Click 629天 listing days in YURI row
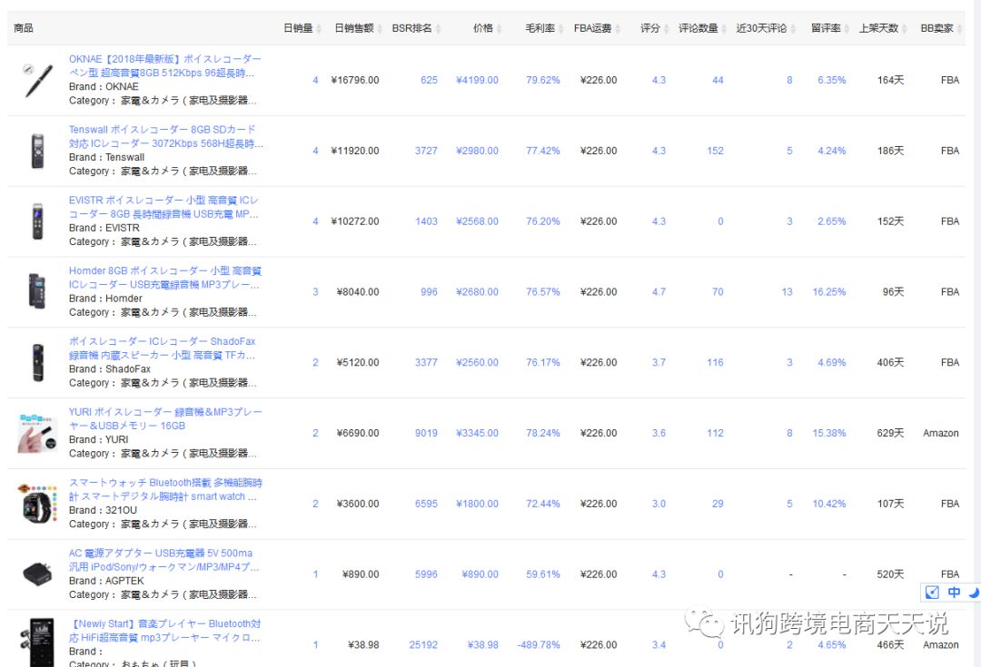The height and width of the screenshot is (667, 981). point(890,433)
